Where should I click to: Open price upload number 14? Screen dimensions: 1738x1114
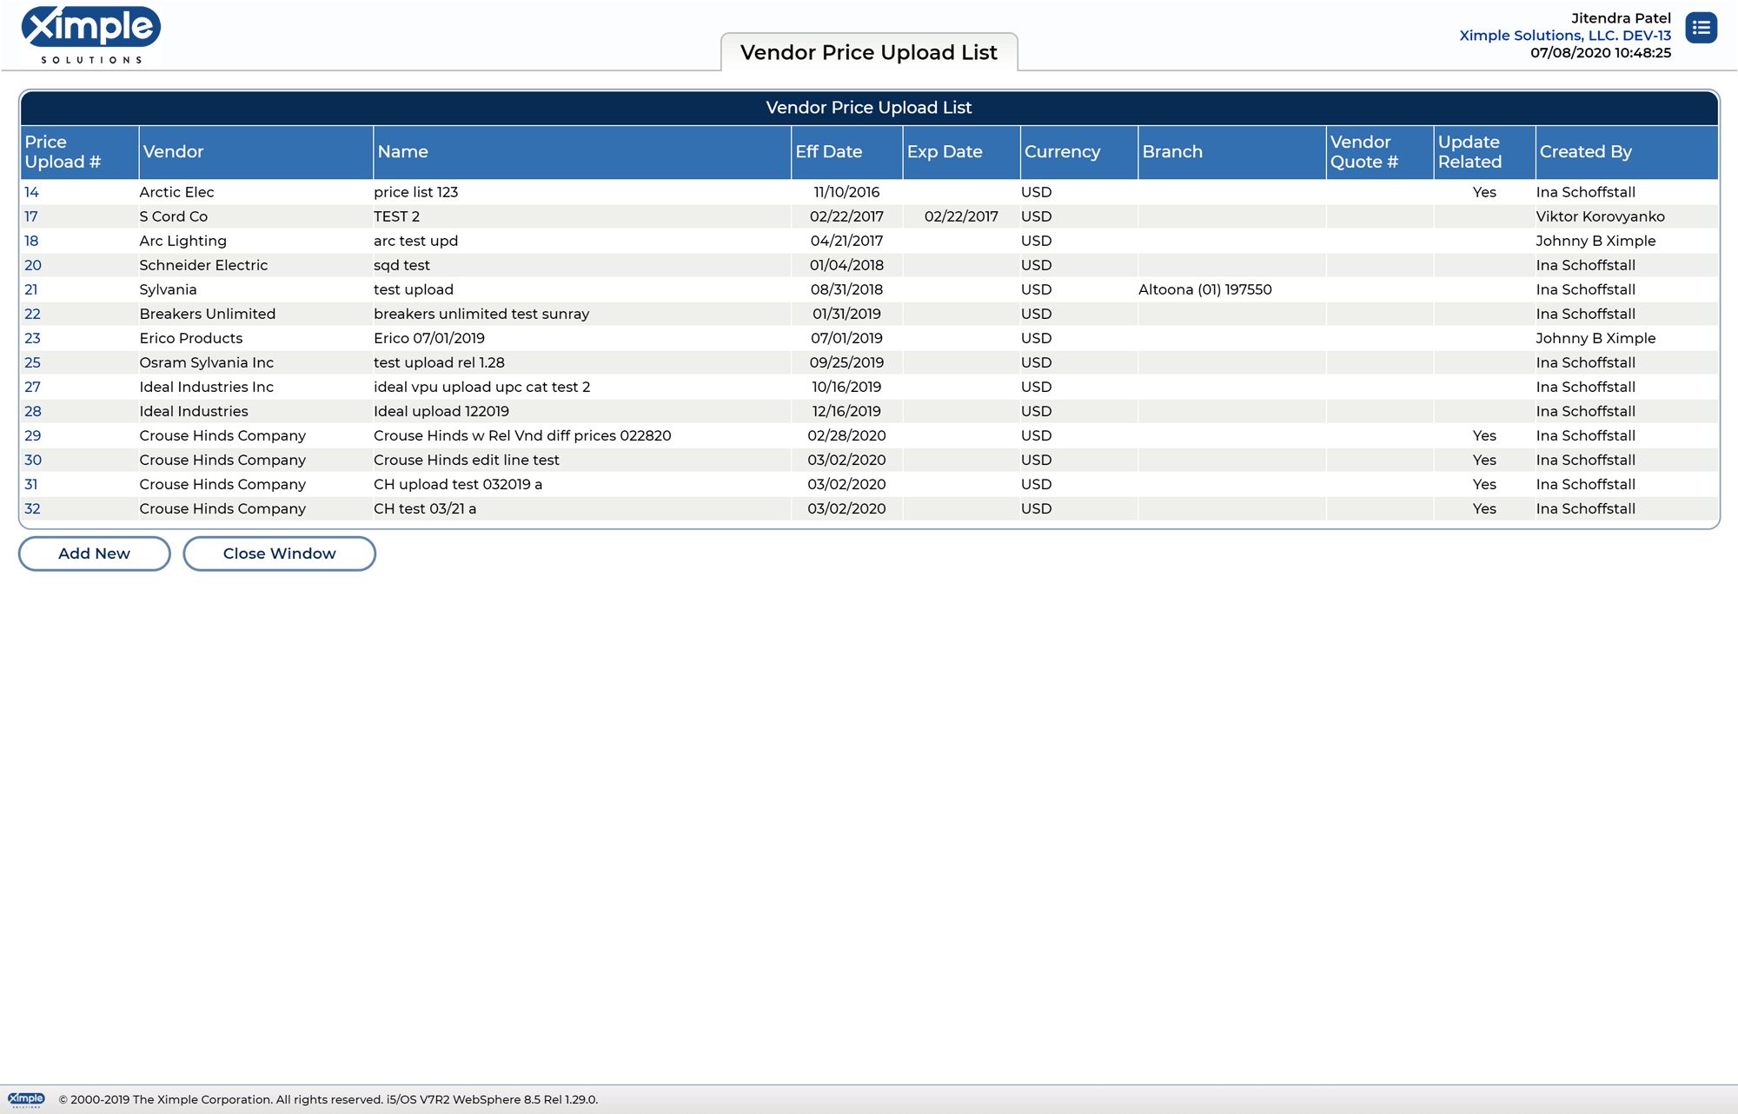click(32, 192)
